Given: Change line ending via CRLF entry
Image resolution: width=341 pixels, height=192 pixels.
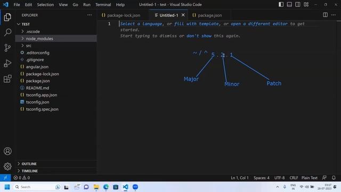Looking at the screenshot, I should pos(294,178).
